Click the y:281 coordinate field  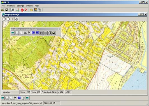[x=68, y=92]
